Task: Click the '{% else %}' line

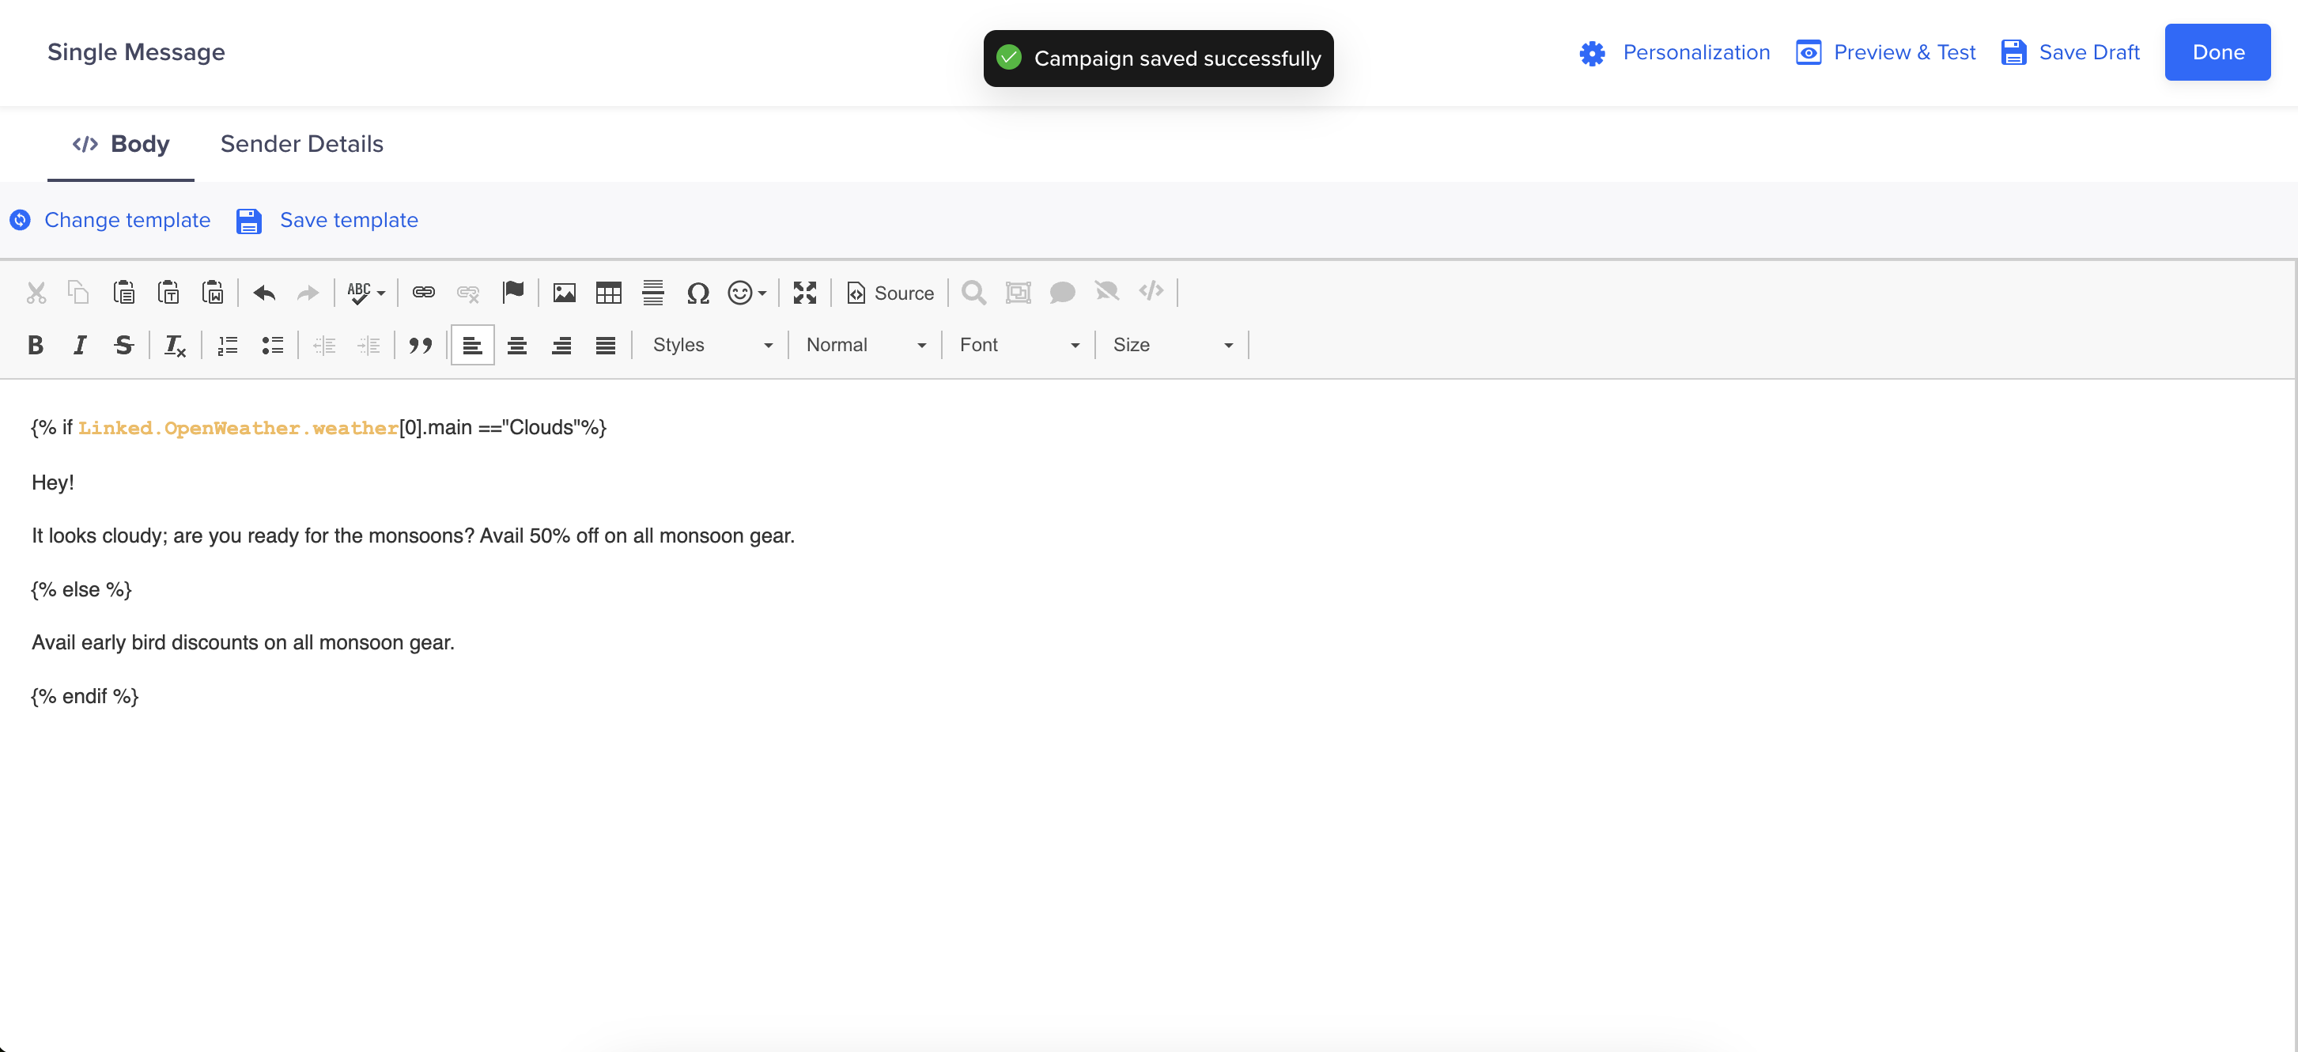Action: tap(81, 590)
